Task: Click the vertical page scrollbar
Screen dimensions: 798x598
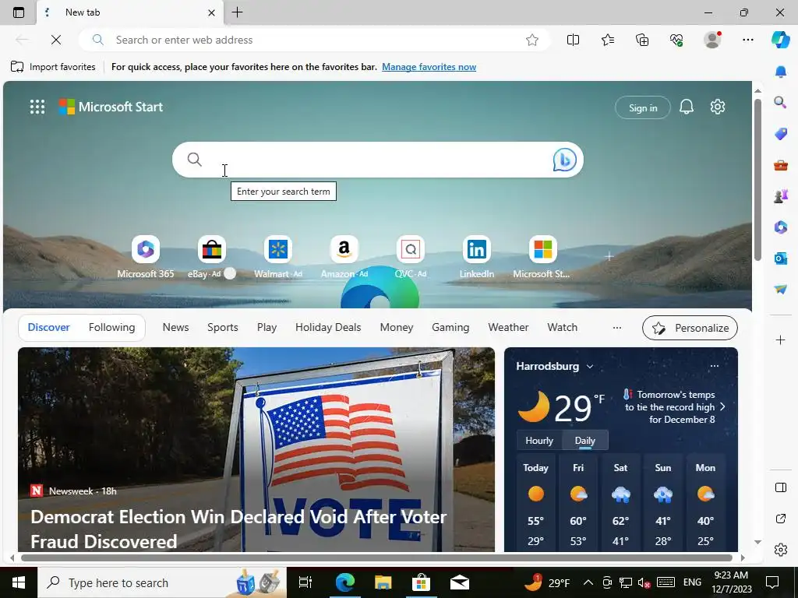Action: click(757, 179)
